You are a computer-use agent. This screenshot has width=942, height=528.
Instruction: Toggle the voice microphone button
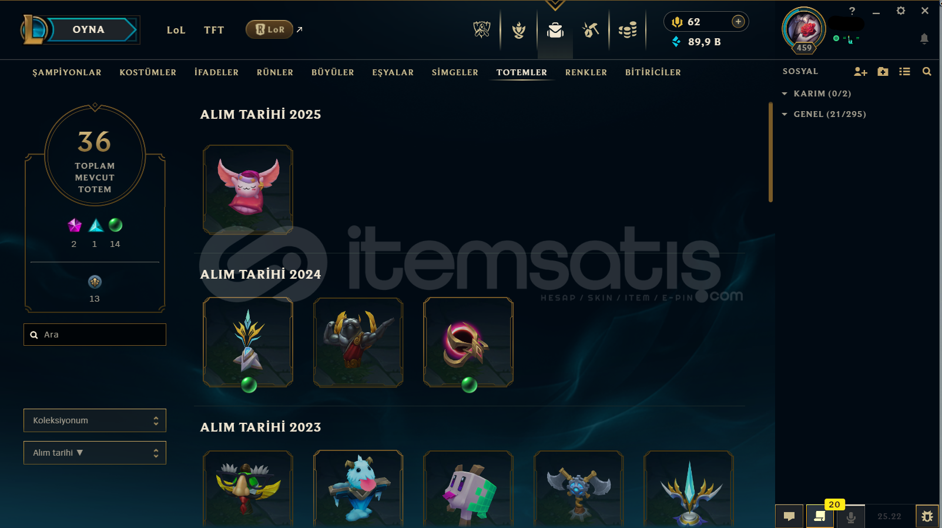[x=850, y=516]
